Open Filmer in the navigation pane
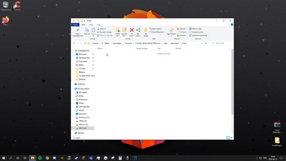 (x=81, y=103)
